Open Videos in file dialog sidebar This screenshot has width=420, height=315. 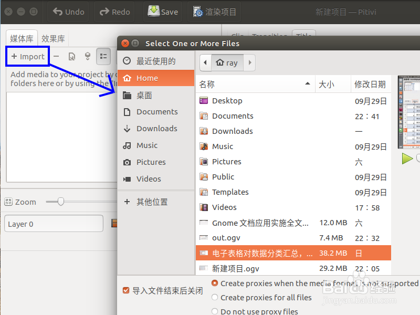tap(156, 179)
